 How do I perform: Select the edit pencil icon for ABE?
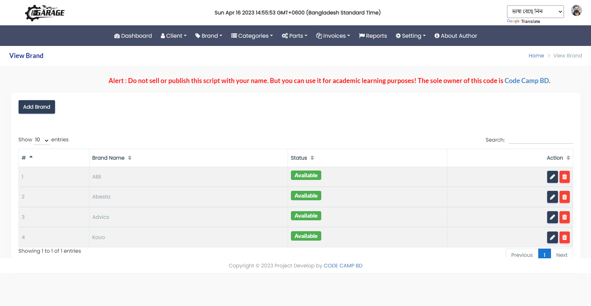[x=552, y=177]
